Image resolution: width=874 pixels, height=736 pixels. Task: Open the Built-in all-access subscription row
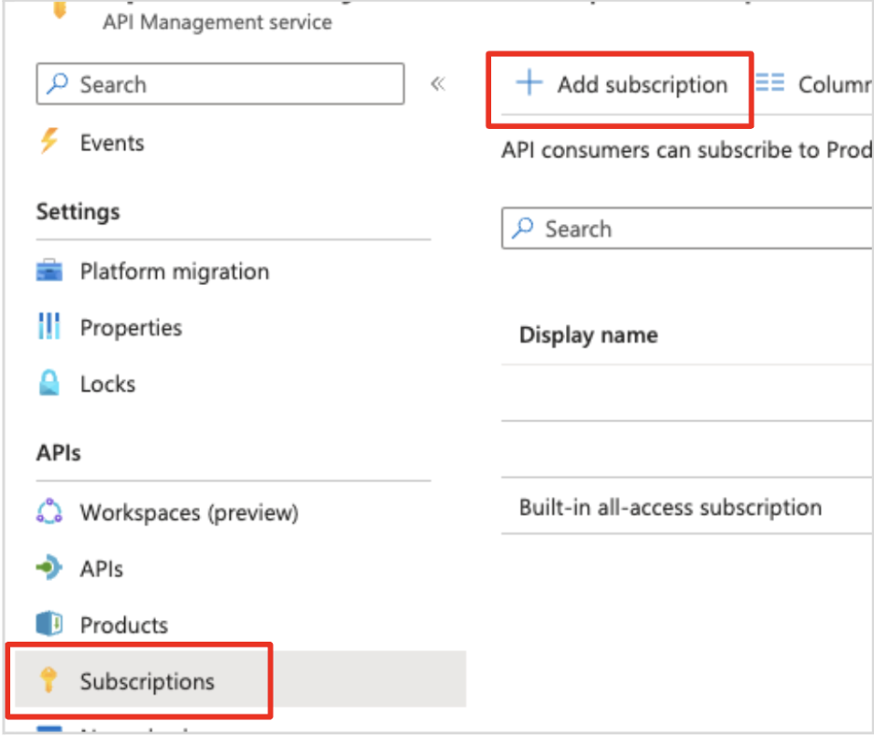point(670,507)
